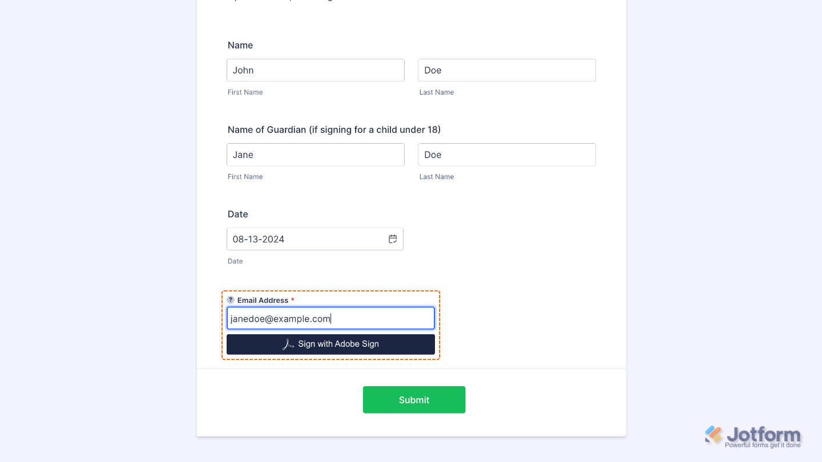Click the 'First Name' sublabel under John
Image resolution: width=822 pixels, height=462 pixels.
tap(245, 92)
